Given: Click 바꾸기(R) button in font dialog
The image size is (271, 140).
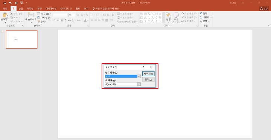Looking at the screenshot, I should click(148, 74).
